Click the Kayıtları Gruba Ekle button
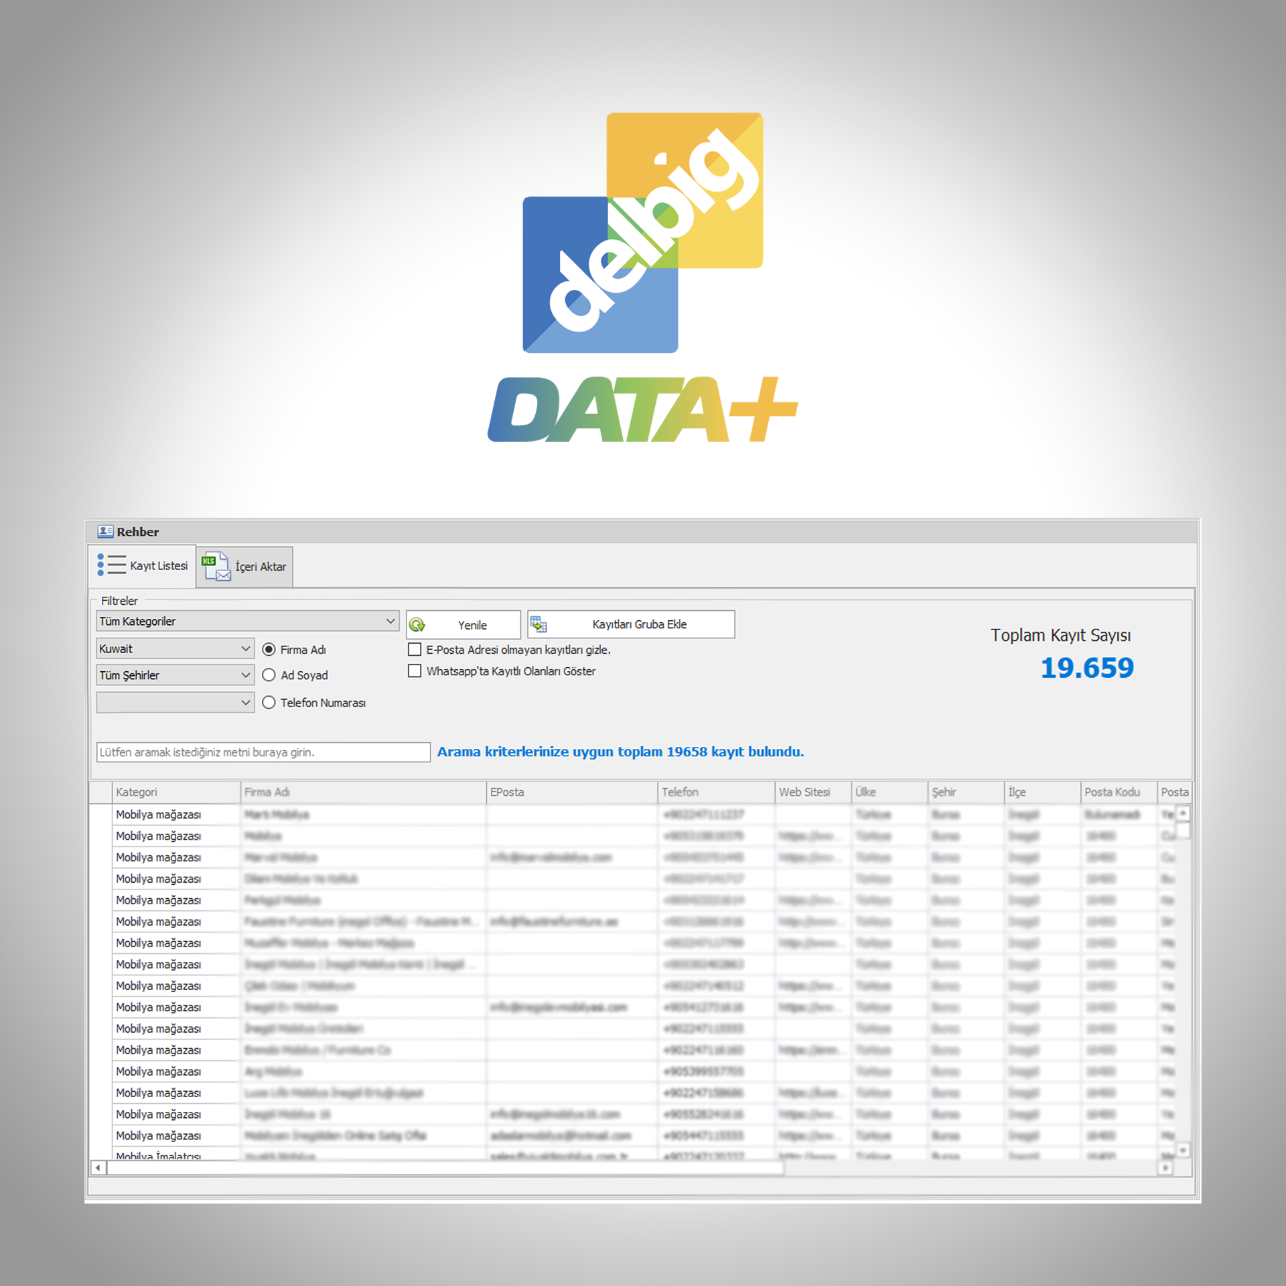 point(631,624)
